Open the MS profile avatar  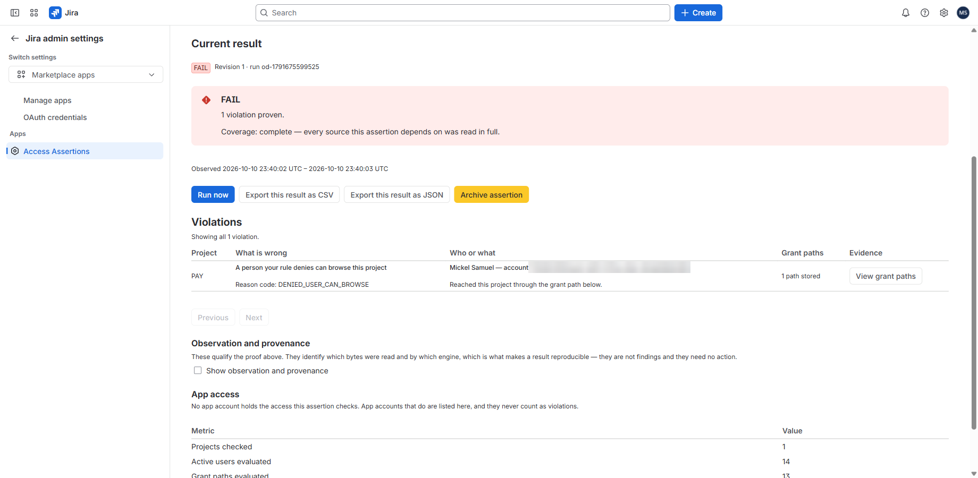[963, 13]
